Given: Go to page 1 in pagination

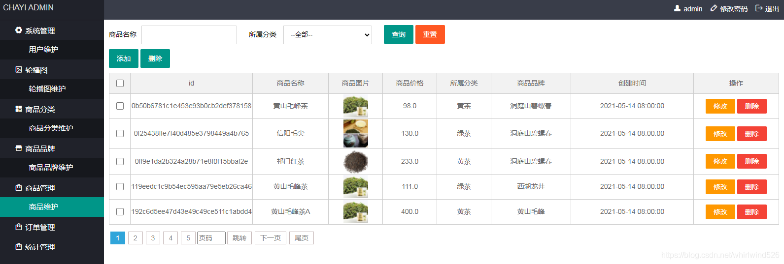Looking at the screenshot, I should click(118, 238).
